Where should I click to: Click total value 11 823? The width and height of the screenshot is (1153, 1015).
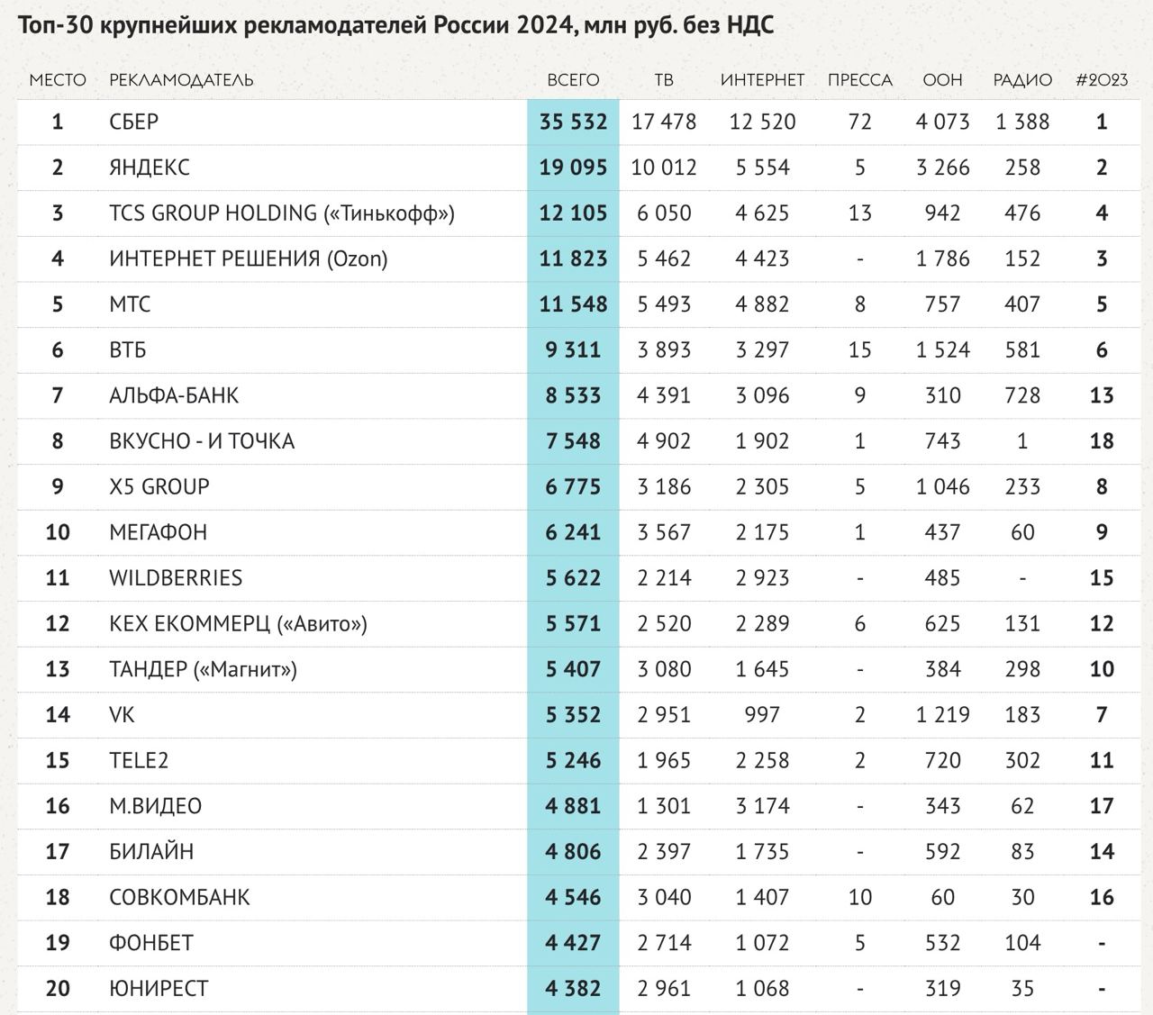(x=574, y=259)
